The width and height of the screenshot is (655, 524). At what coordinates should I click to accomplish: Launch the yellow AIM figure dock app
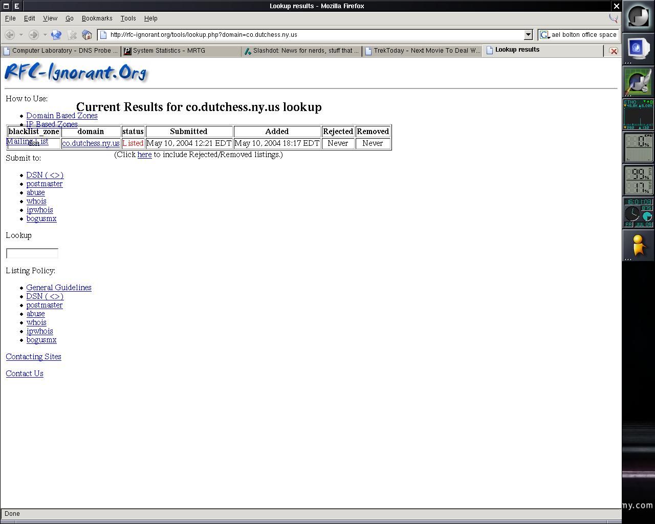[x=638, y=246]
